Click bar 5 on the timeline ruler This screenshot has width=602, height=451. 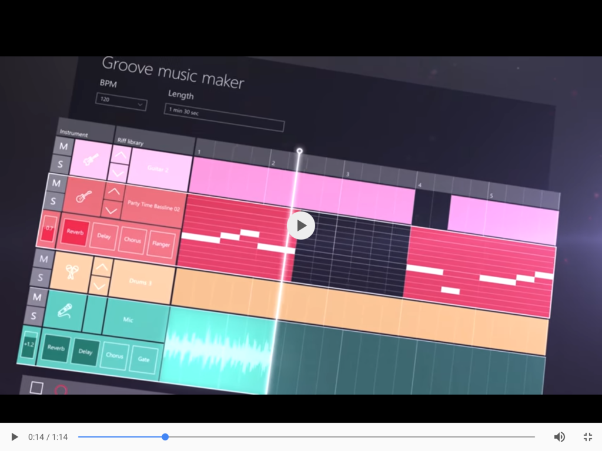pos(491,196)
